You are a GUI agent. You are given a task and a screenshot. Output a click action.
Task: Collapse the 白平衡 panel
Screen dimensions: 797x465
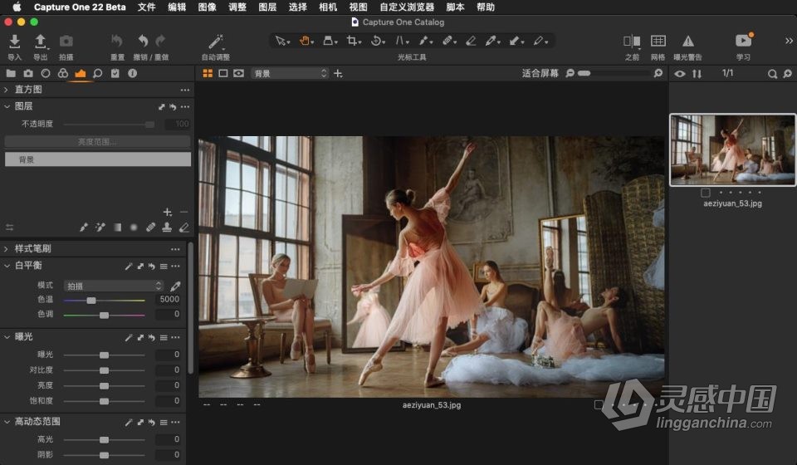tap(7, 265)
